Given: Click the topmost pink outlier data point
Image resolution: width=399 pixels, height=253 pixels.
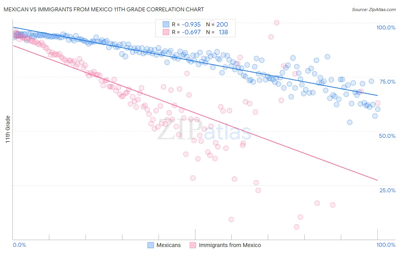Looking at the screenshot, I should (x=276, y=23).
